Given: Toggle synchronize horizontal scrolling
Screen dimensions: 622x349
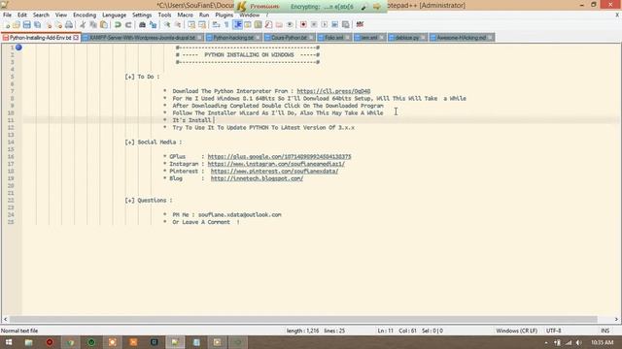Looking at the screenshot, I should pos(201,24).
